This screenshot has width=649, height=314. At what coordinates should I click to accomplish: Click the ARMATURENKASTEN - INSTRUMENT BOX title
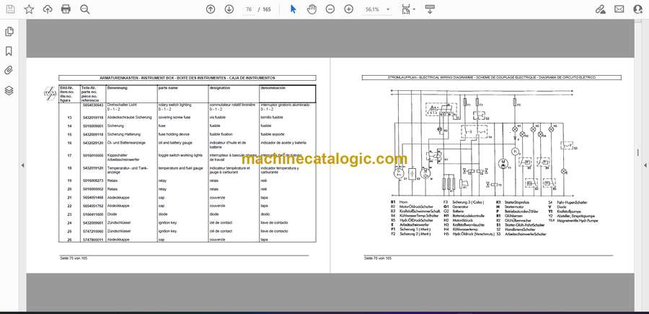(187, 78)
